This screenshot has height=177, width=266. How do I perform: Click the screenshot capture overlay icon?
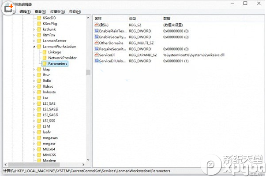click(x=7, y=9)
